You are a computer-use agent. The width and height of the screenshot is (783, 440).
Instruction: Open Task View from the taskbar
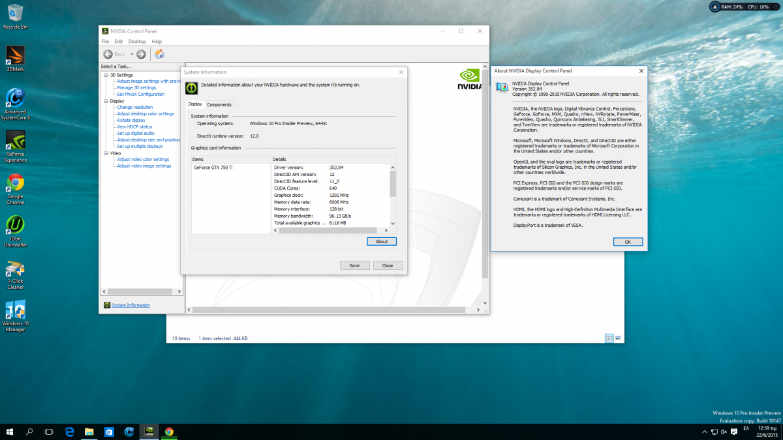click(x=49, y=431)
